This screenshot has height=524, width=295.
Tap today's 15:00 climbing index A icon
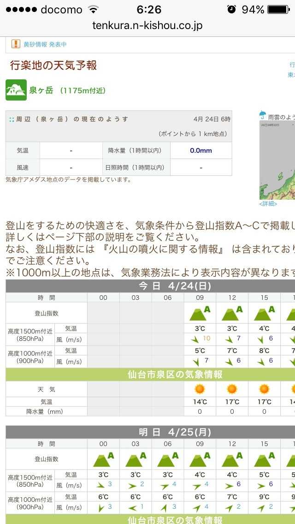tap(264, 313)
